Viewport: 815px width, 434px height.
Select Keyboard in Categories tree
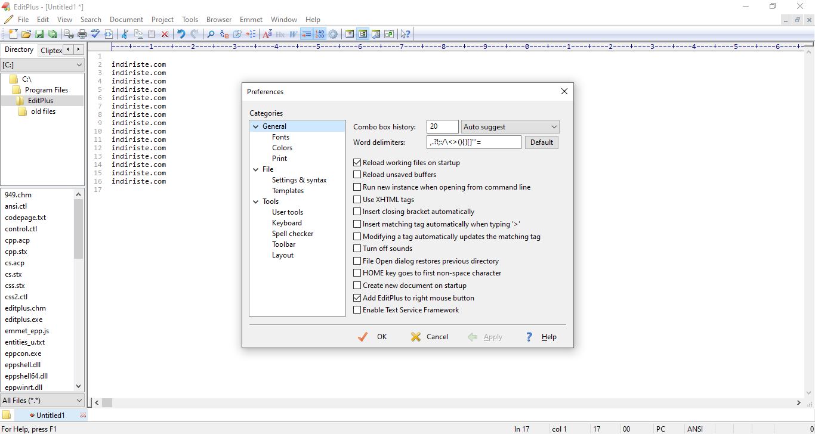[x=287, y=223]
